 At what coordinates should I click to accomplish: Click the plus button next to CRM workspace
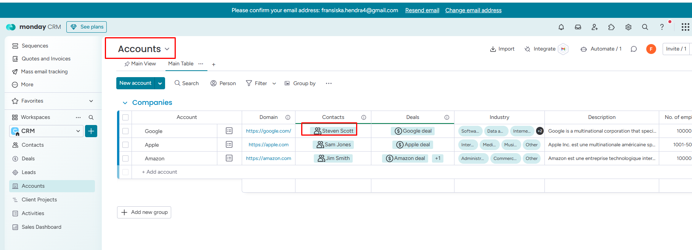tap(91, 131)
